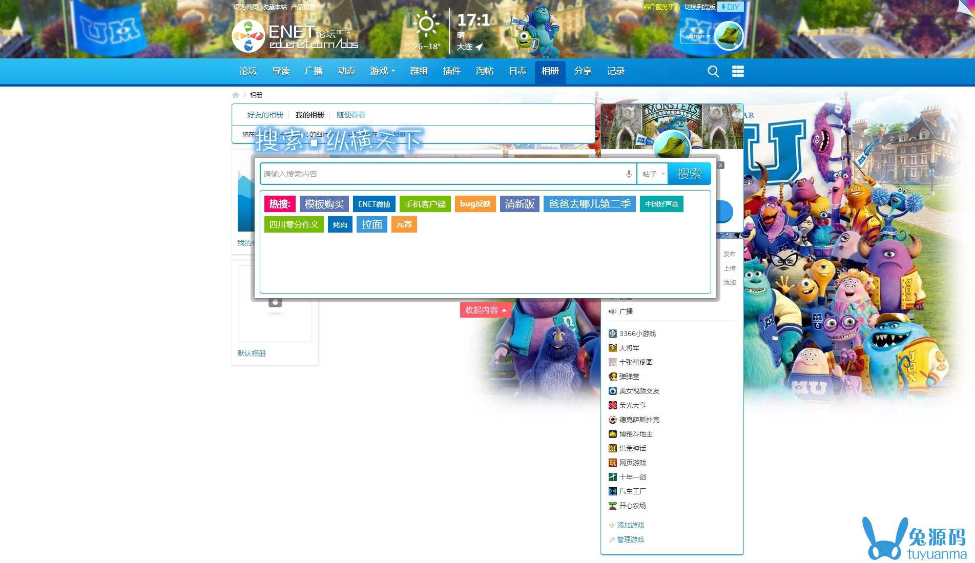
Task: Click the 元宵 hot search tag
Action: pos(404,224)
